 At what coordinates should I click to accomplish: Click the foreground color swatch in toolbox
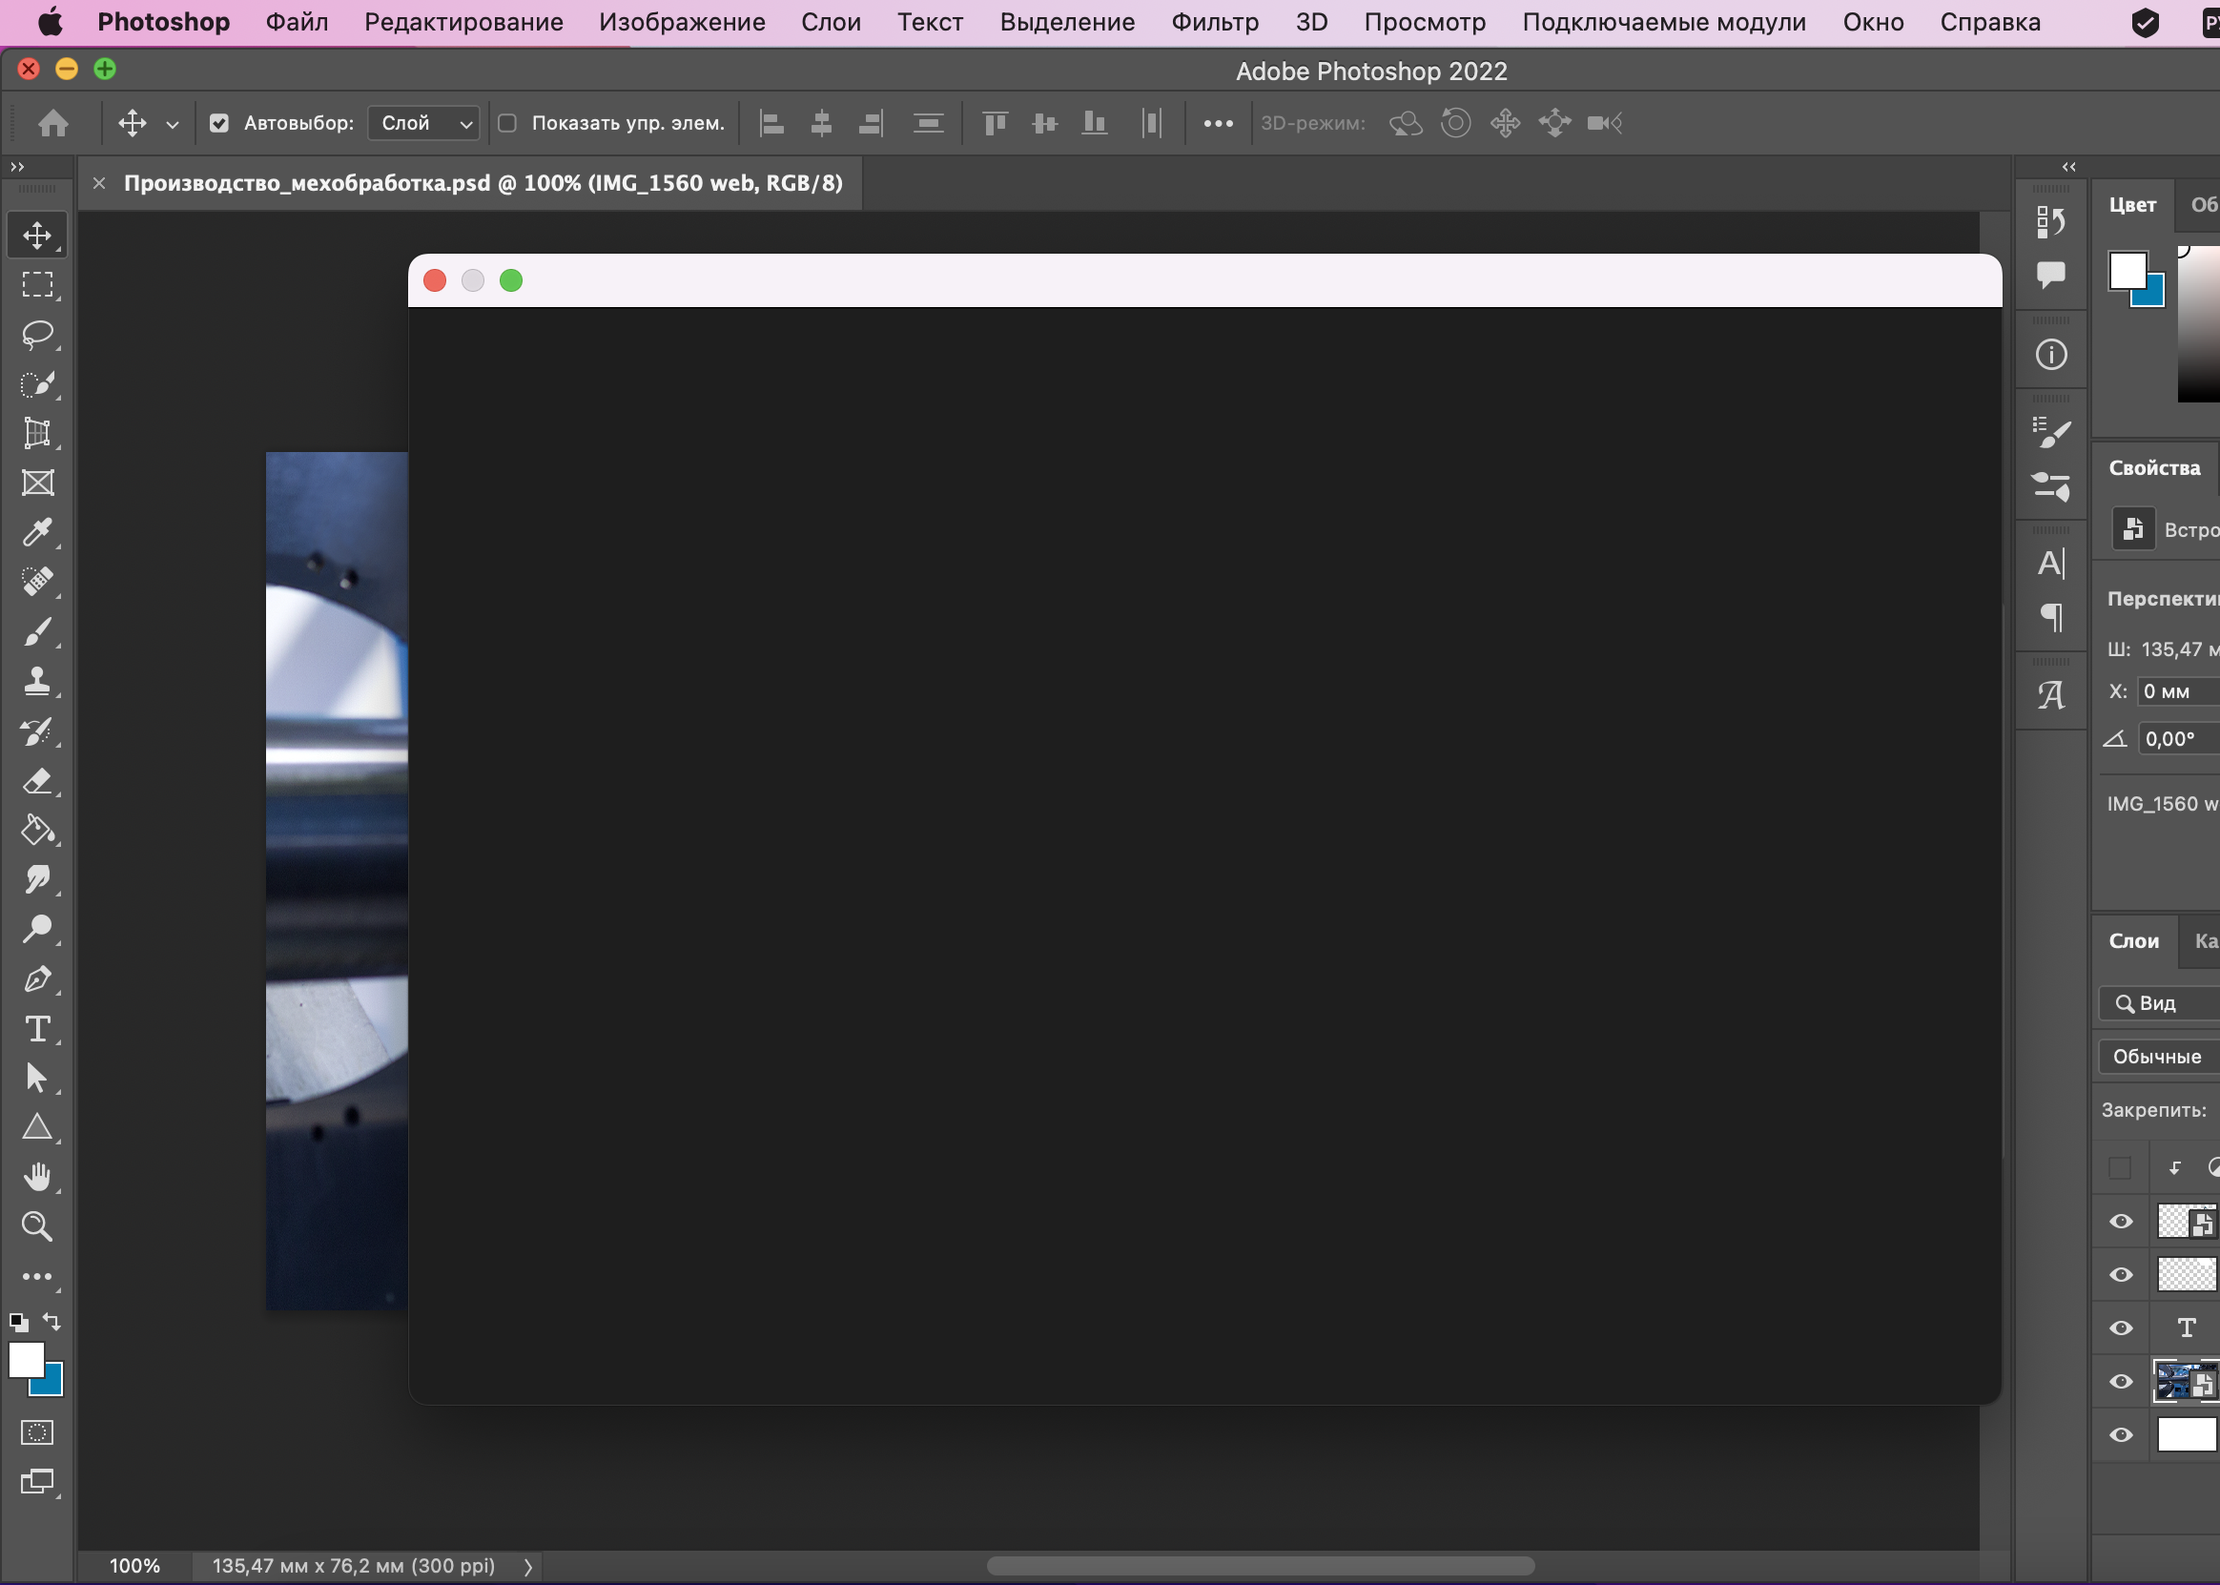[27, 1360]
